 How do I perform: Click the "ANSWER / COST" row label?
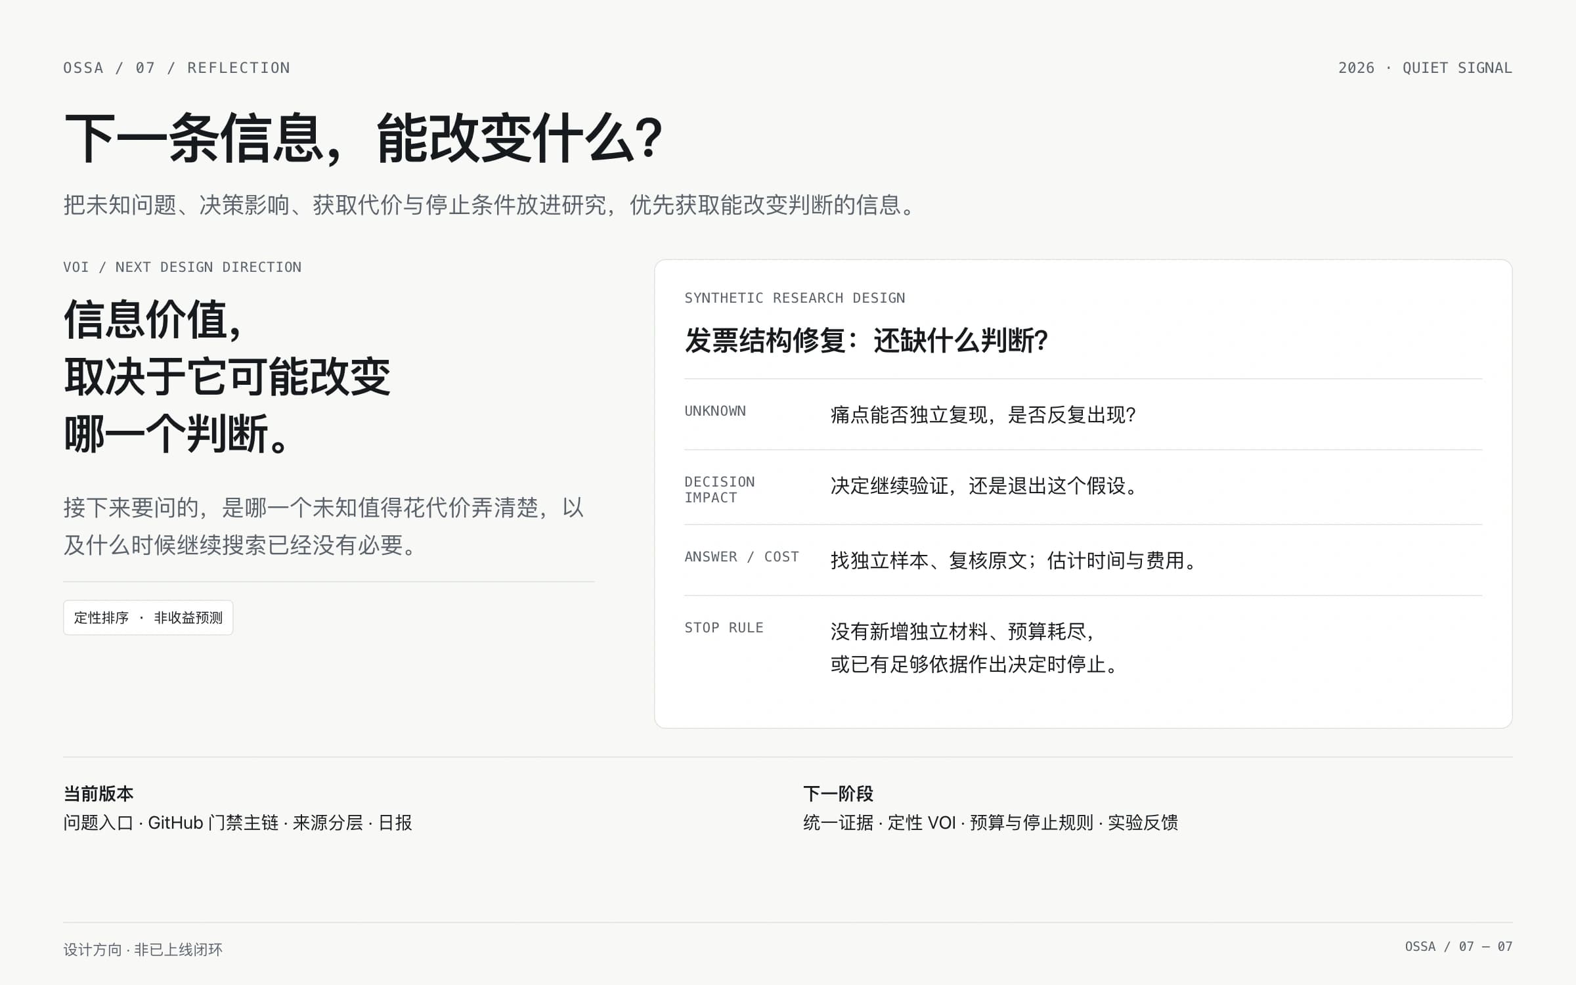pyautogui.click(x=741, y=556)
